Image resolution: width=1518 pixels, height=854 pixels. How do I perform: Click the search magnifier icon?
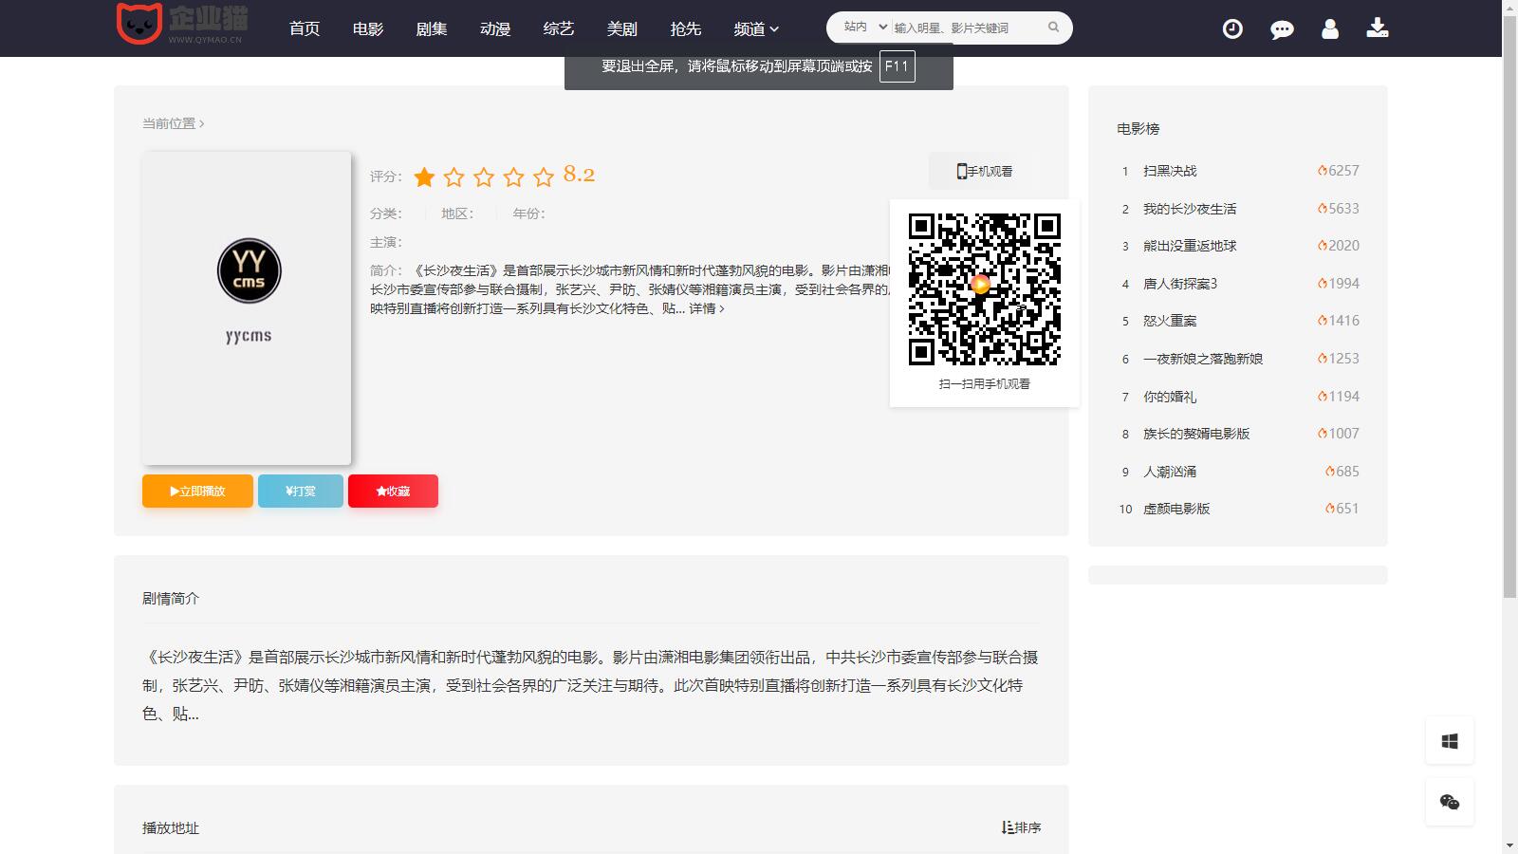(x=1053, y=28)
